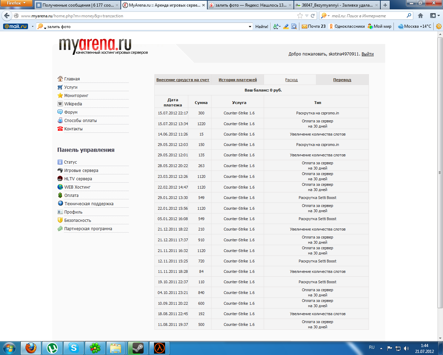Open the HLTV сервера sidebar link
Screen dimensions: 443x355
tap(78, 179)
